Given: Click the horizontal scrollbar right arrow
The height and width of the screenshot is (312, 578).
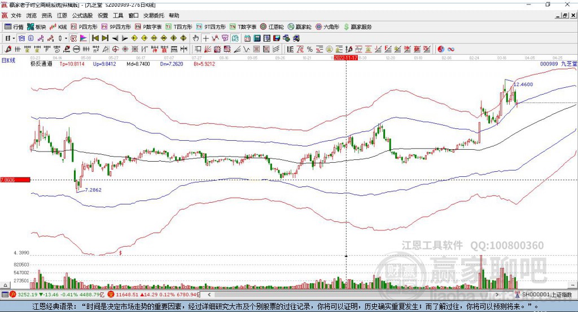Looking at the screenshot, I should (x=497, y=295).
